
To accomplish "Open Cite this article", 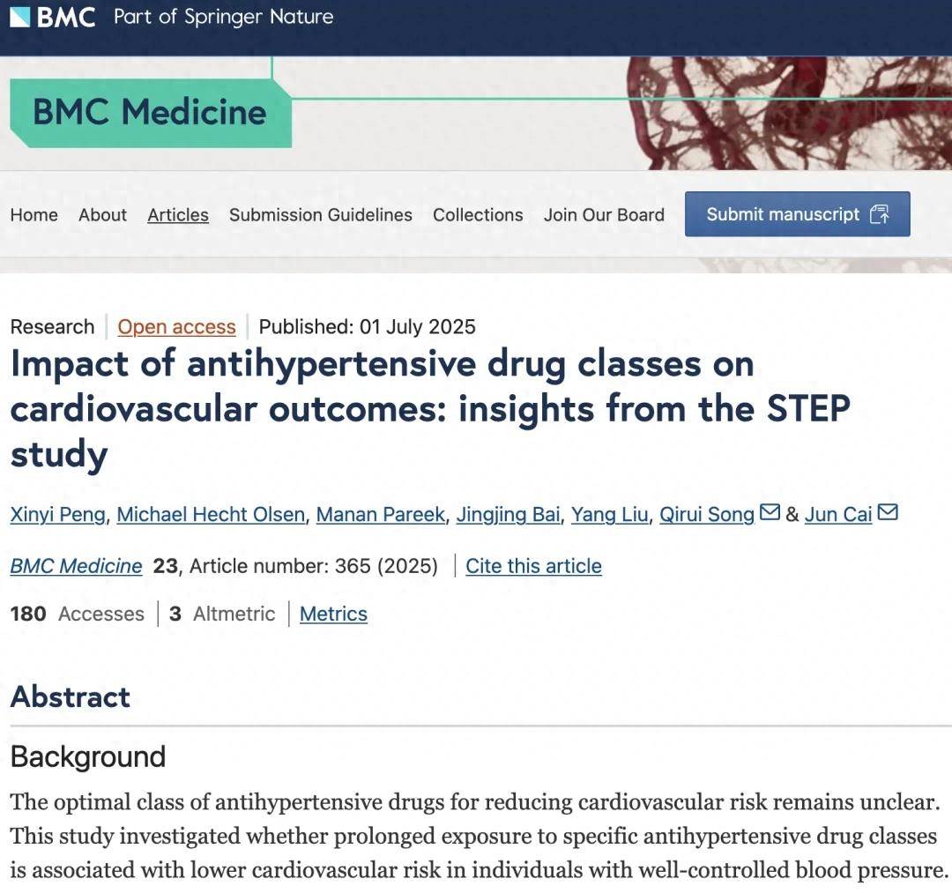I will click(533, 566).
